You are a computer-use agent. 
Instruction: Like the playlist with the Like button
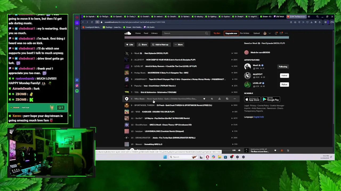pyautogui.click(x=129, y=45)
